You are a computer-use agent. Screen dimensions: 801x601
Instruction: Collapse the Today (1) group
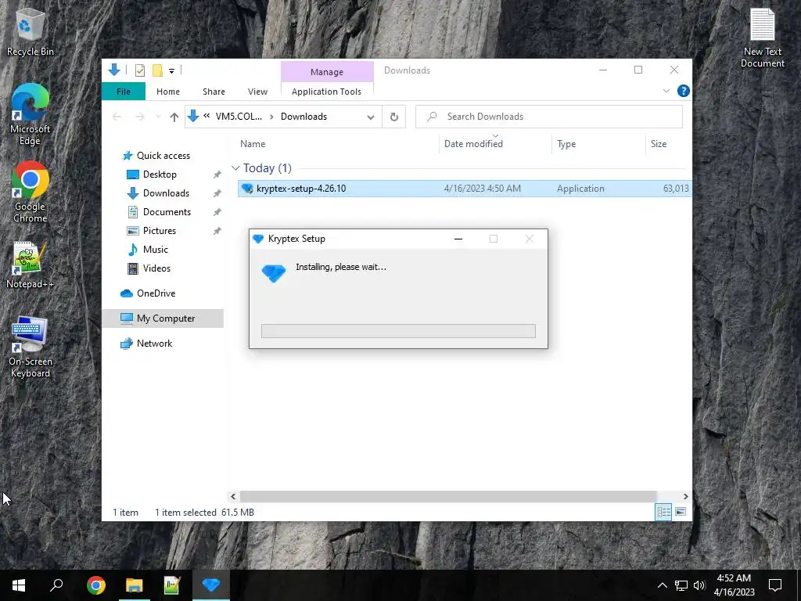pos(235,168)
